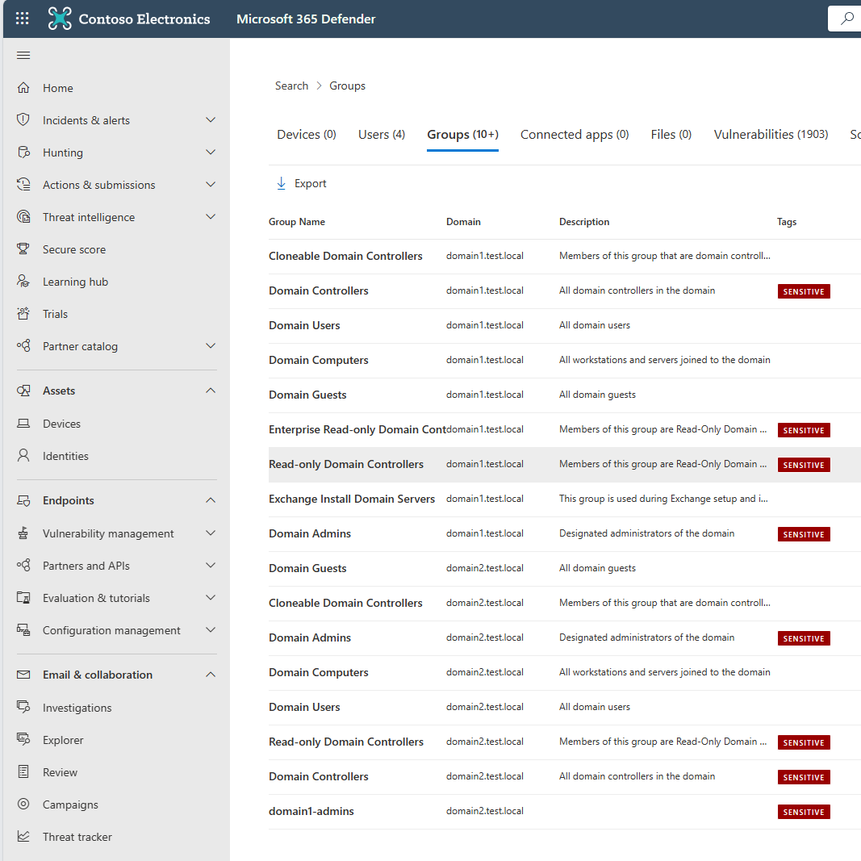The width and height of the screenshot is (861, 861).
Task: Expand Partner catalog chevron
Action: pos(211,346)
